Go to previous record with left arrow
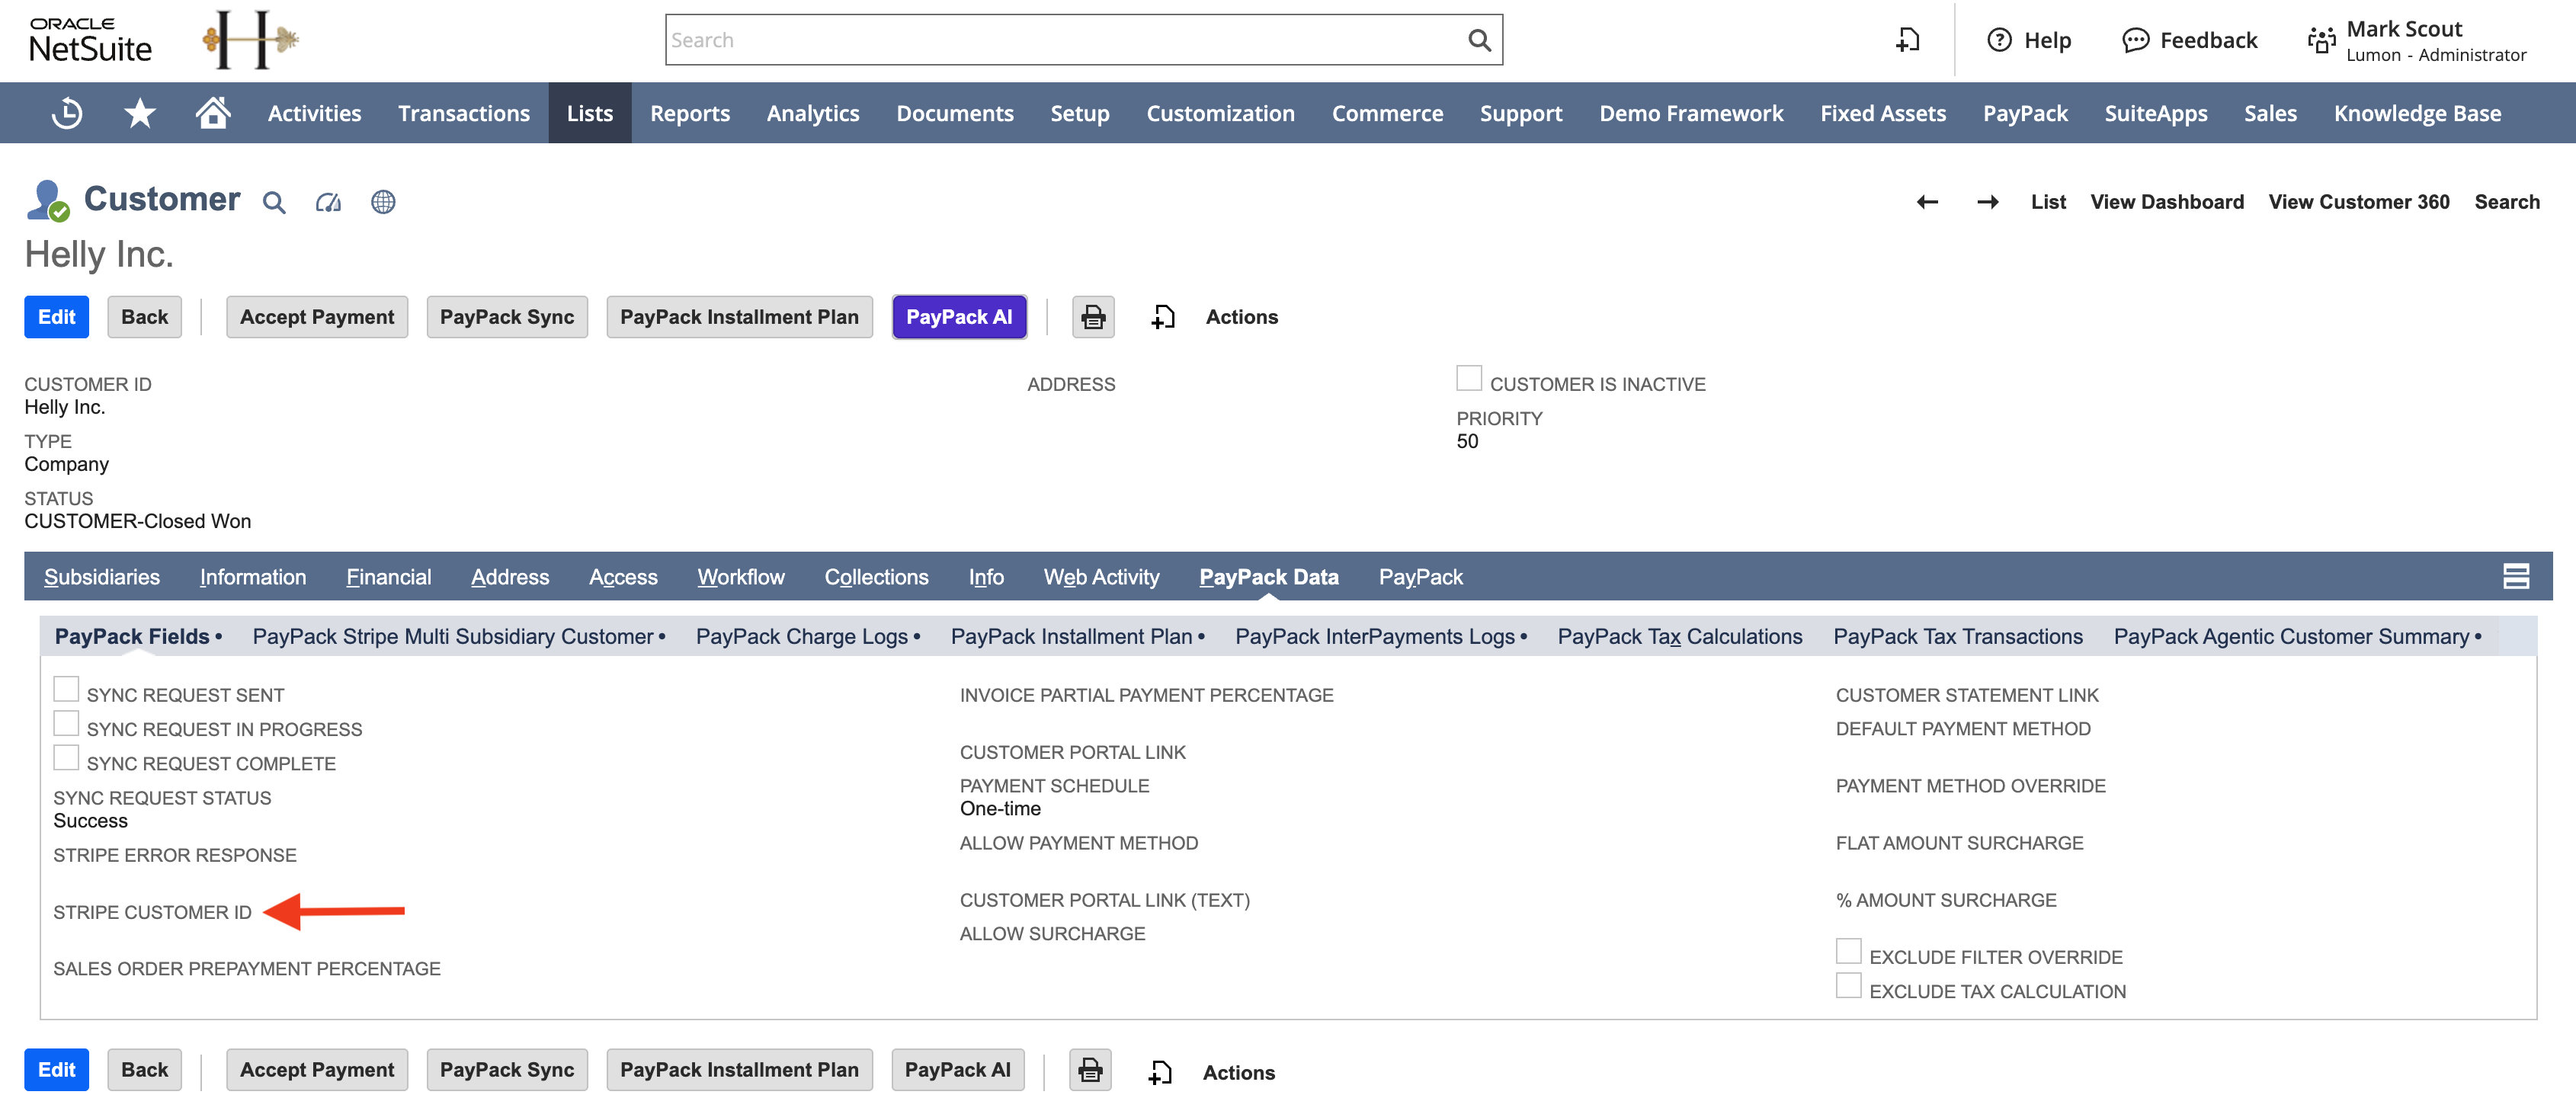Viewport: 2576px width, 1114px height. (1927, 202)
